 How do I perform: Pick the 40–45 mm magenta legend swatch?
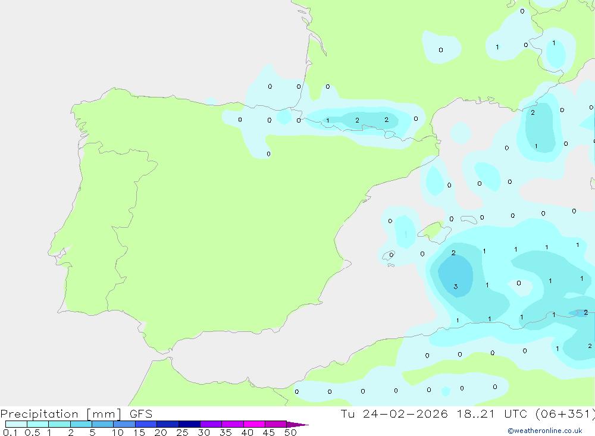tap(254, 424)
